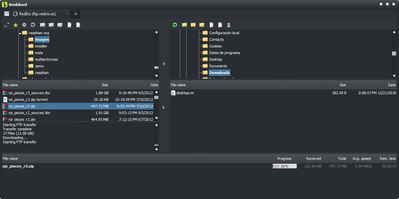Open FTP favorites with the star icon
Screen dimensions: 399x199
click(x=16, y=25)
